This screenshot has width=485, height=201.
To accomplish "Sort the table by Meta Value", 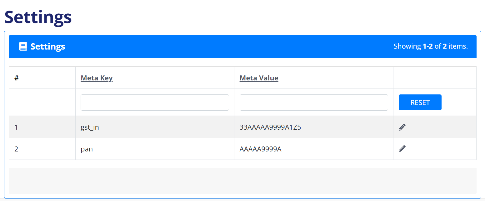I will tap(259, 78).
